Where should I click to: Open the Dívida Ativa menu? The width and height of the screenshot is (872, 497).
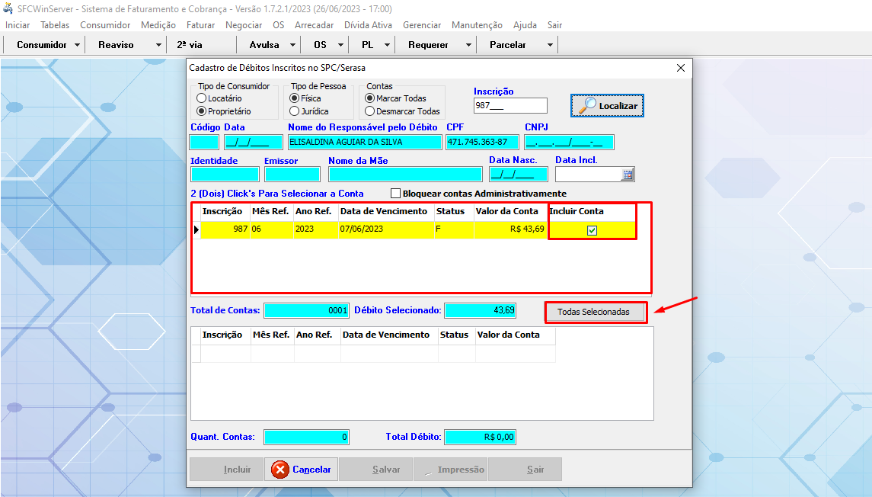(368, 25)
